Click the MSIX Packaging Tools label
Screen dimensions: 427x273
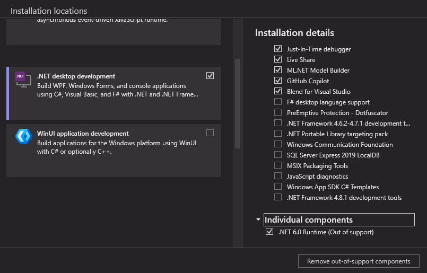(x=317, y=166)
